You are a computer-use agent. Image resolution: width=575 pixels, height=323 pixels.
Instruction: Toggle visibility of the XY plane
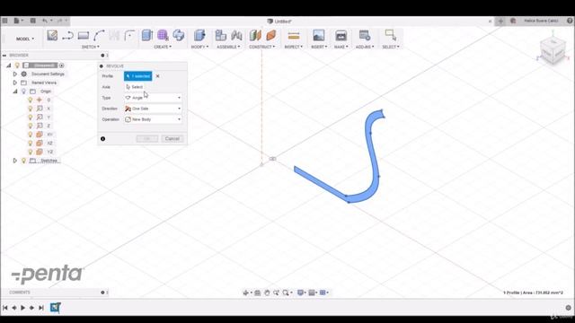pyautogui.click(x=31, y=135)
